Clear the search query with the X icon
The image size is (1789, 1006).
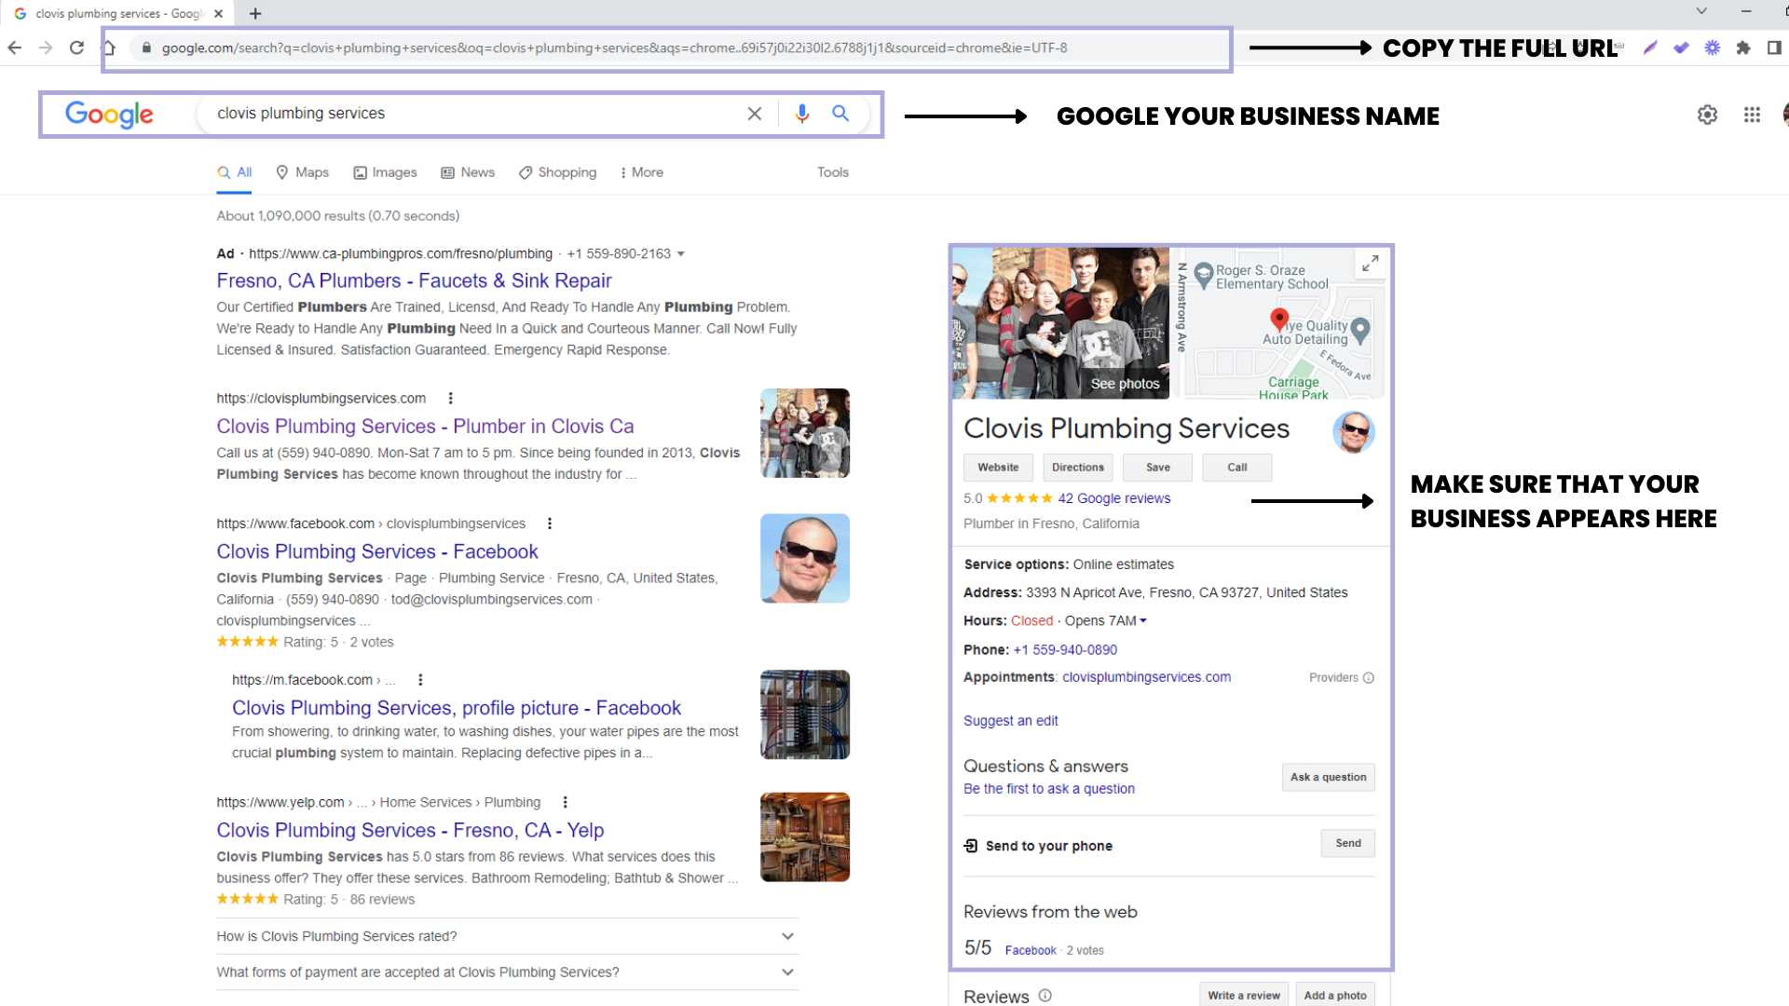[x=754, y=114]
